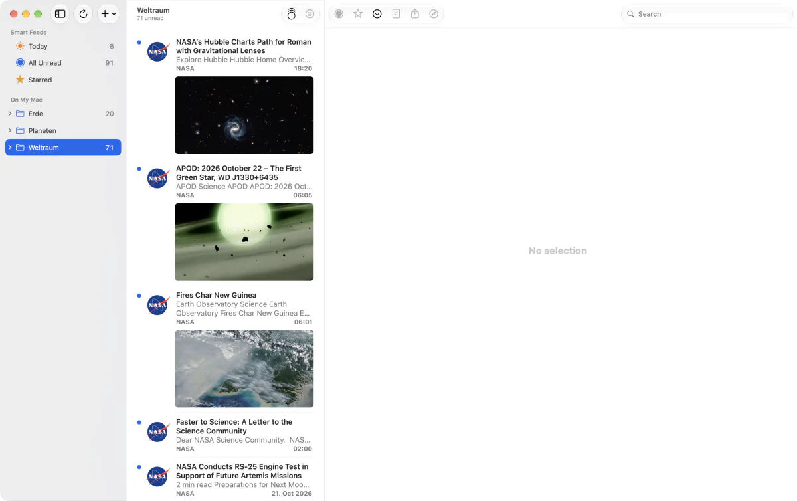Click the green star thumbnail image
This screenshot has width=797, height=501.
coord(244,242)
